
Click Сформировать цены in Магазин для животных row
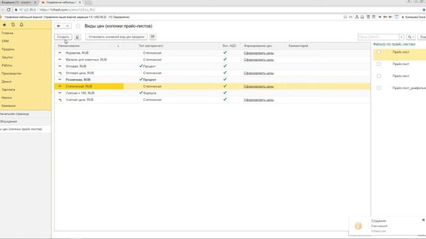pos(259,60)
